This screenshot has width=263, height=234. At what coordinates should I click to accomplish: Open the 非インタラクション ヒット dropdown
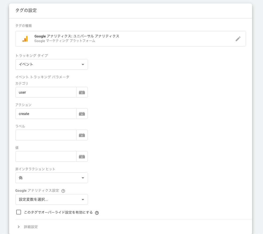(x=52, y=178)
